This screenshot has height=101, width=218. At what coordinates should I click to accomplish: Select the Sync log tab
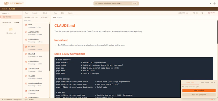tap(190, 82)
